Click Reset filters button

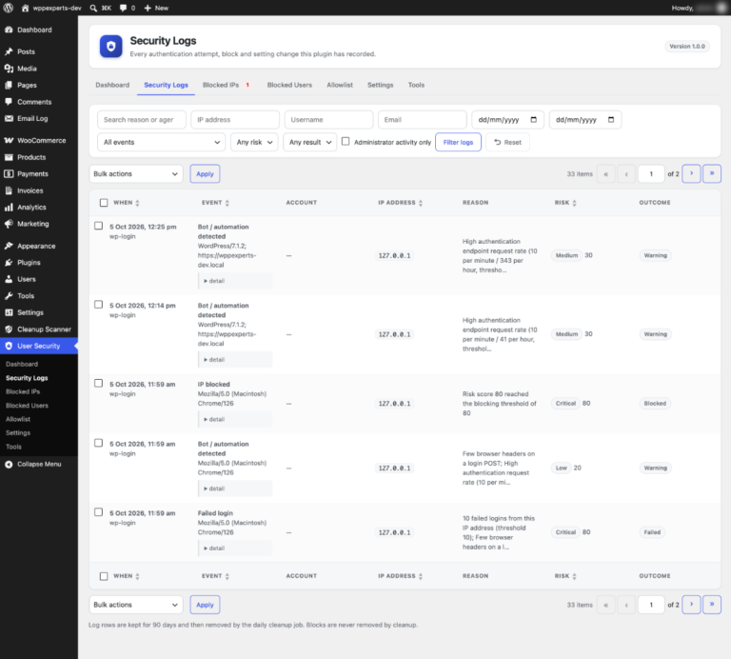point(507,142)
